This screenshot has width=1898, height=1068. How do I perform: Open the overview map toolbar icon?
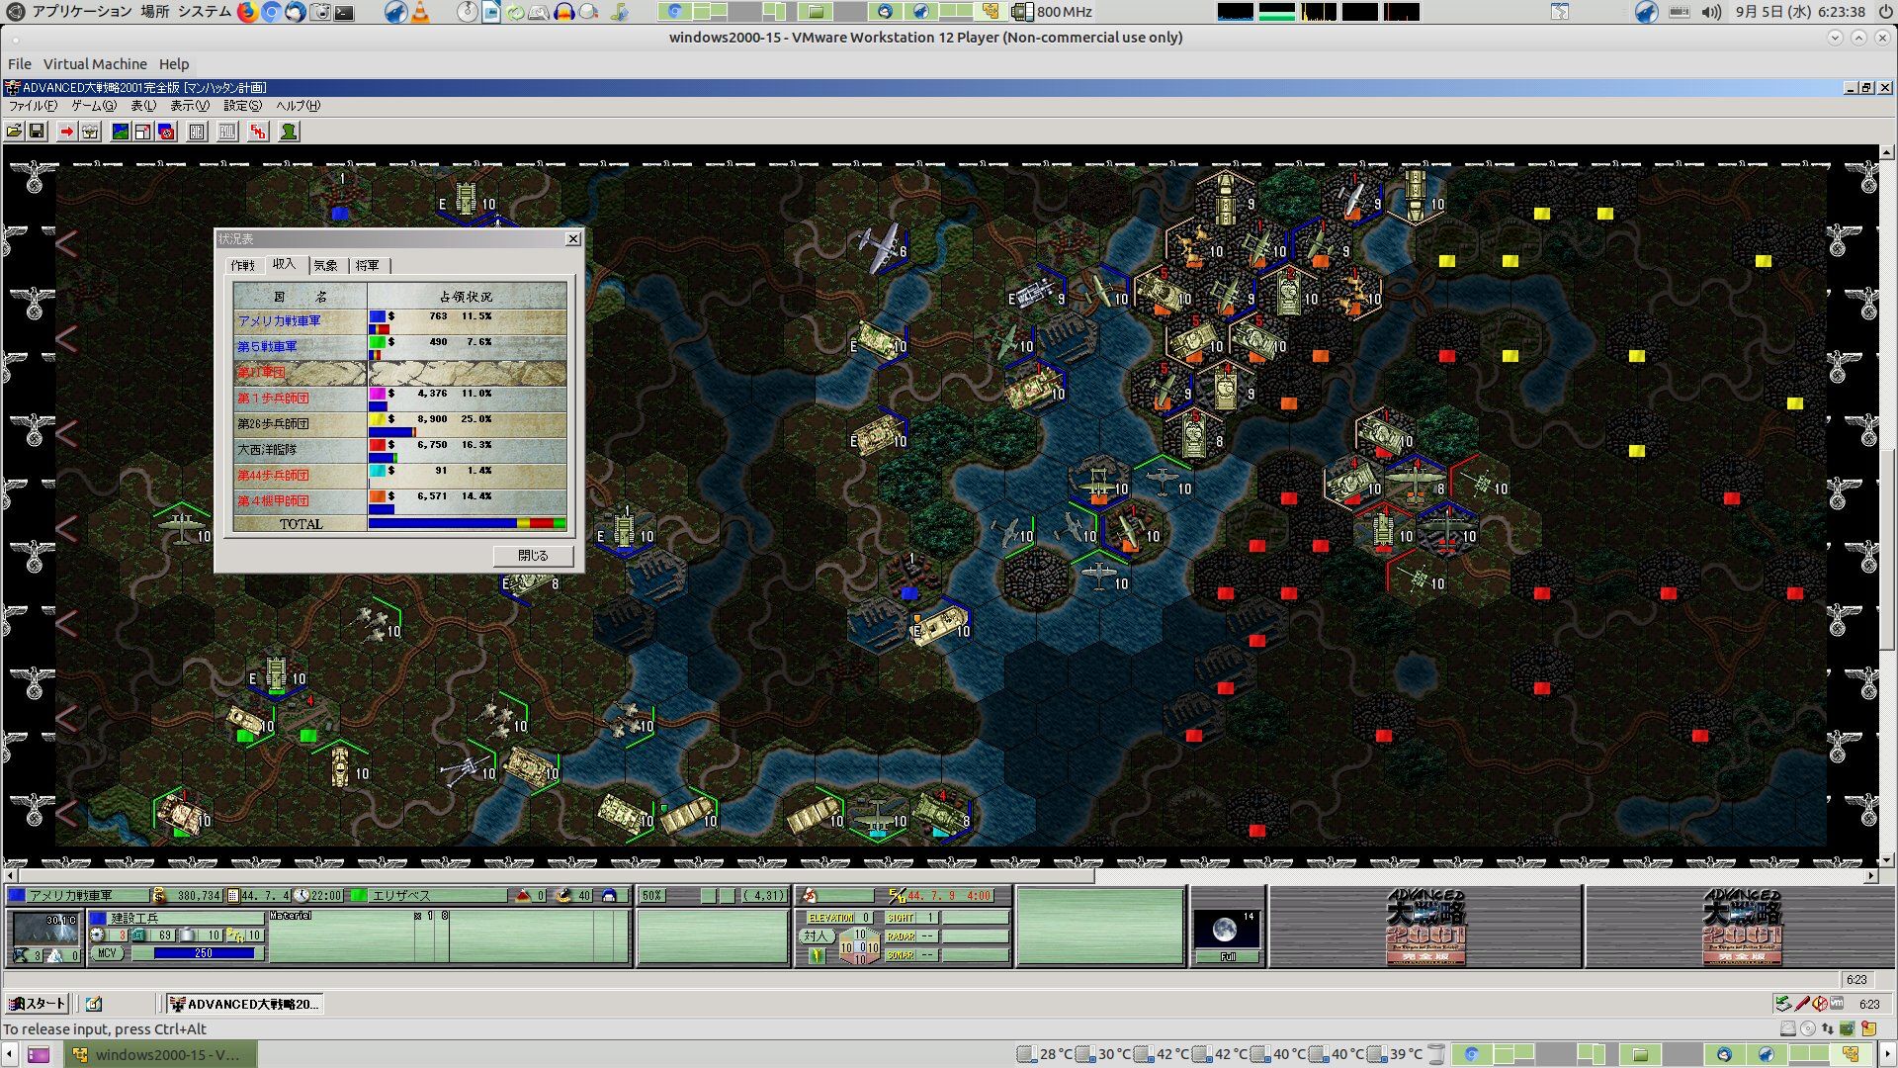click(120, 132)
